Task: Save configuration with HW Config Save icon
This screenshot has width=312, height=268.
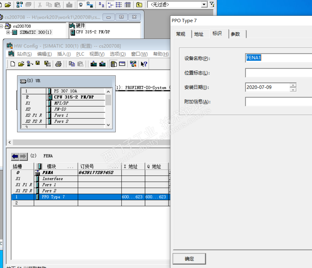Action: point(38,63)
